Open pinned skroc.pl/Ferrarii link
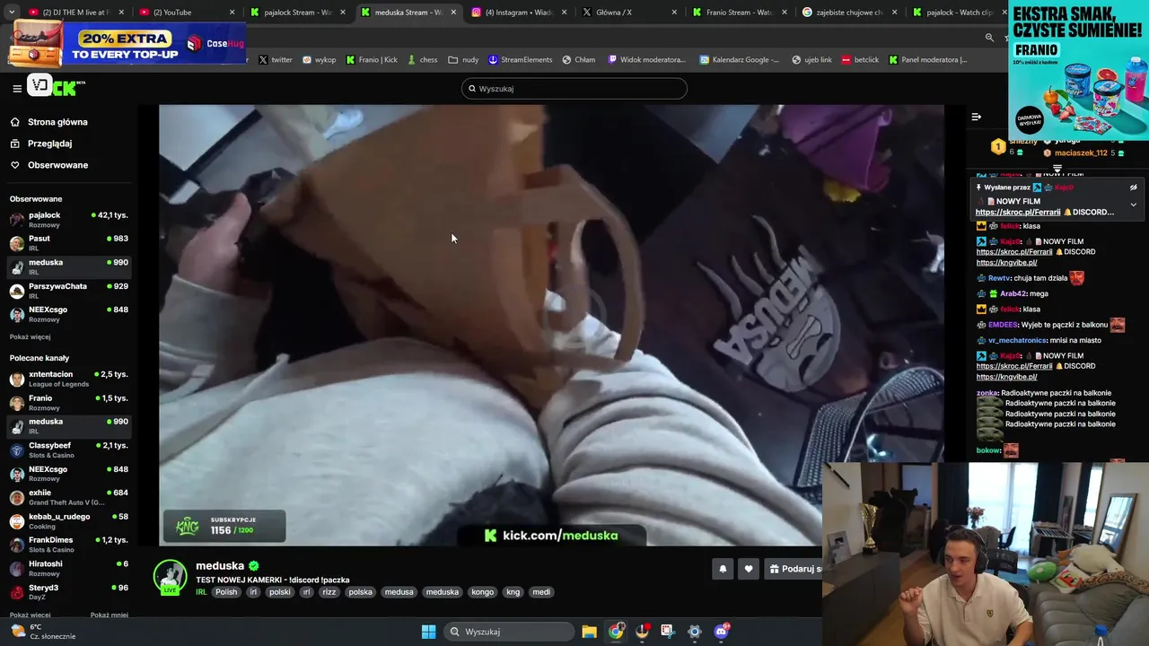 [x=1018, y=212]
